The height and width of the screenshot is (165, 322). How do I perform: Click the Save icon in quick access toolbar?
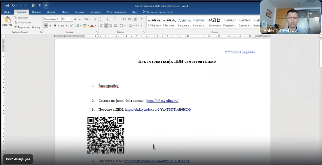pyautogui.click(x=7, y=5)
